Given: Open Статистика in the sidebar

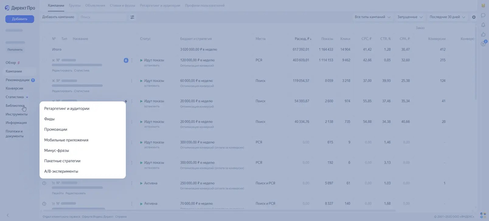Looking at the screenshot, I should pos(15,97).
